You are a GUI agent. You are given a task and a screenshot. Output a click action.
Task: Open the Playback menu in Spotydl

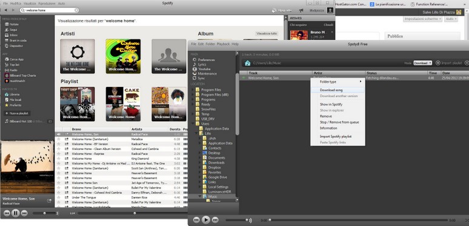pos(223,44)
